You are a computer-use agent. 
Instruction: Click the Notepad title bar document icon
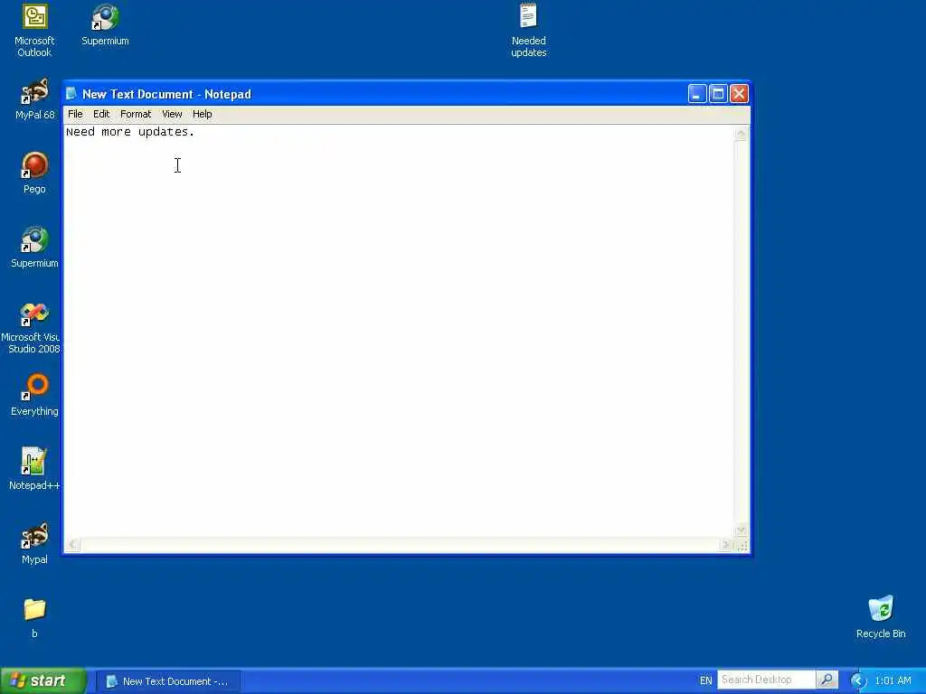point(71,94)
